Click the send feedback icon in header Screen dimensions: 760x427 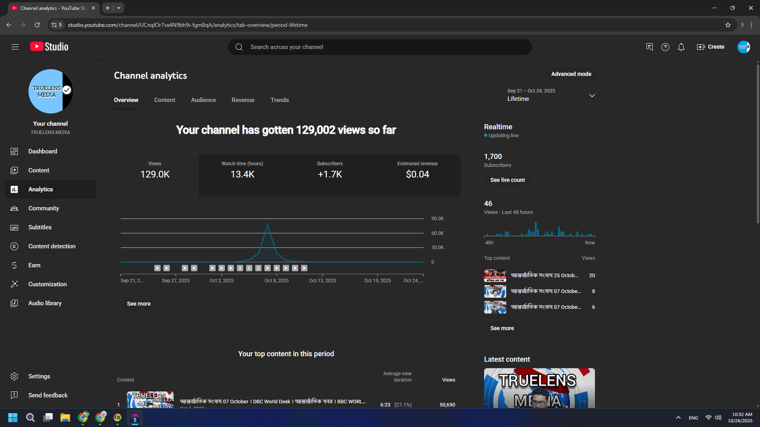(649, 47)
